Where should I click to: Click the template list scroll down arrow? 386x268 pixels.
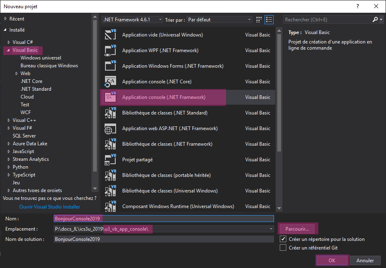(279, 208)
